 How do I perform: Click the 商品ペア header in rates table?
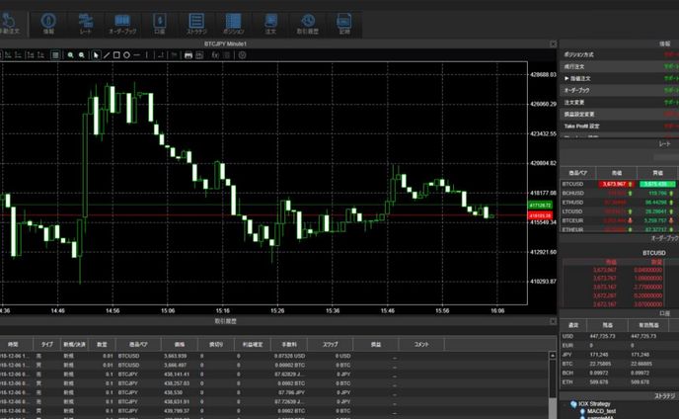pos(575,171)
